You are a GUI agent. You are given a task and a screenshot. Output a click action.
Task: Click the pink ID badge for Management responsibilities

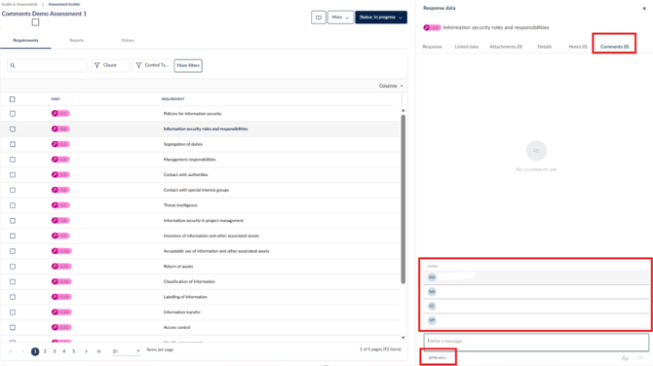(60, 160)
